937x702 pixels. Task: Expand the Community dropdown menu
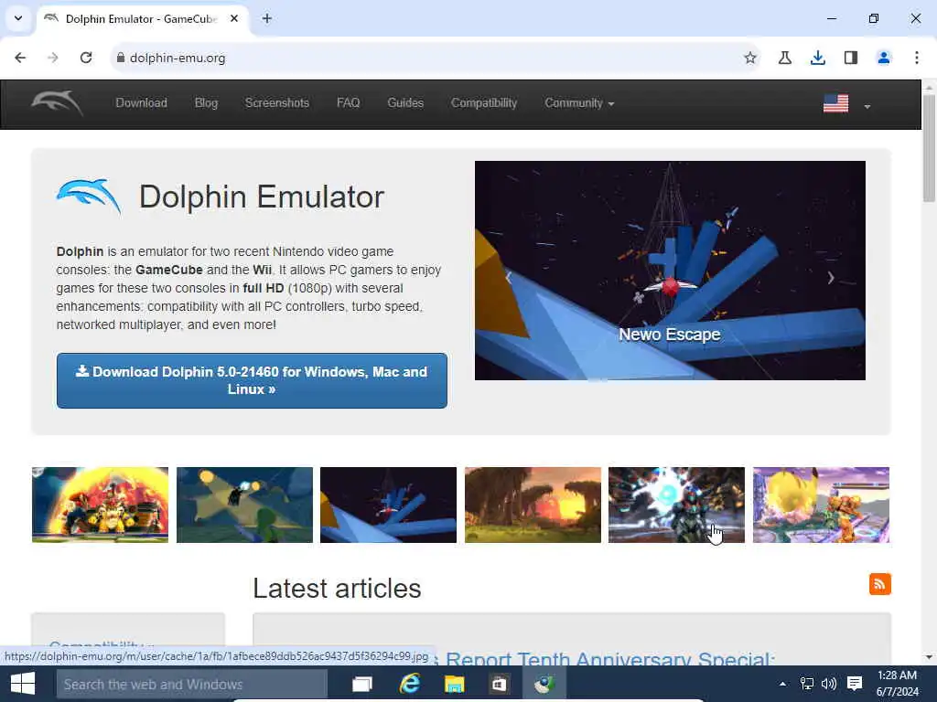click(579, 102)
